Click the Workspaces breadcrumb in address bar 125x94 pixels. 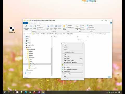coord(58,34)
